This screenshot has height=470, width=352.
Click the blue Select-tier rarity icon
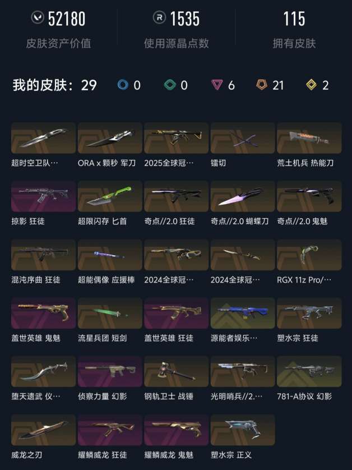(x=123, y=85)
